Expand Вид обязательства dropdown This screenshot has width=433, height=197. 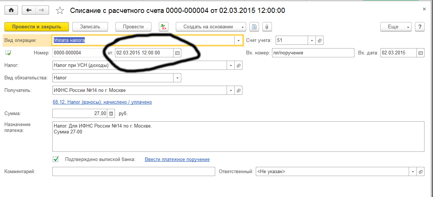(177, 78)
